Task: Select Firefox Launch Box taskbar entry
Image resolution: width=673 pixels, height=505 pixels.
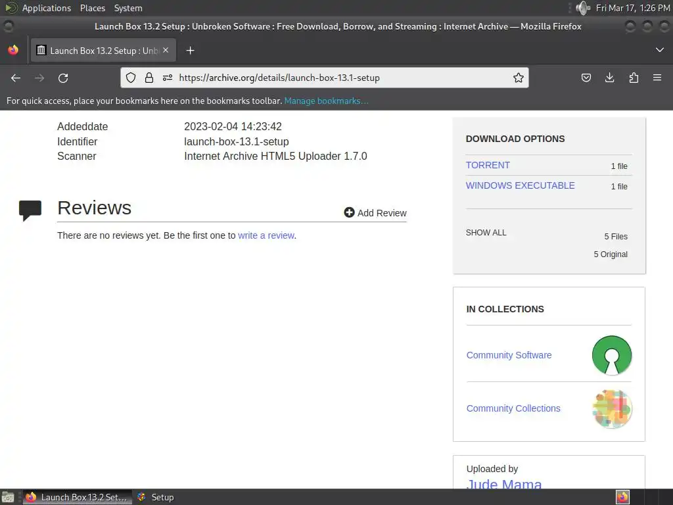Action: [78, 497]
